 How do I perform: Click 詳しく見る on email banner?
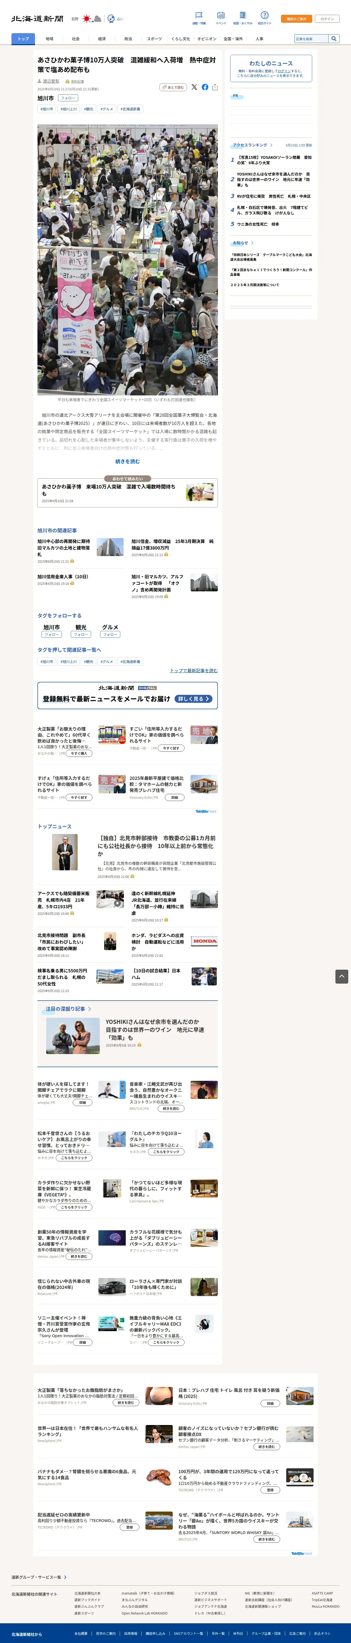[x=193, y=699]
